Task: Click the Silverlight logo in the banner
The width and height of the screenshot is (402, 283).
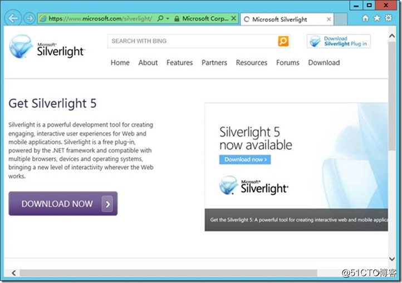Action: point(254,185)
